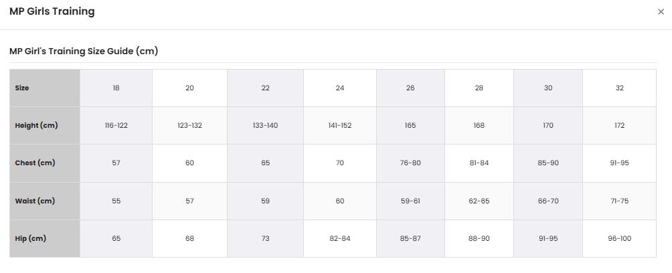Click the 76-80 chest cell

point(410,163)
